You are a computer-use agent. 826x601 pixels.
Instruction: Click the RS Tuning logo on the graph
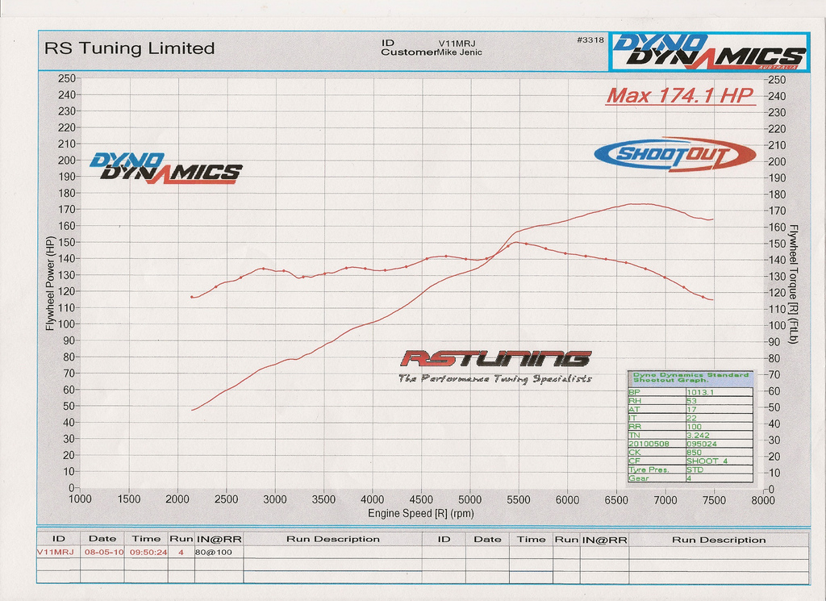(x=496, y=359)
